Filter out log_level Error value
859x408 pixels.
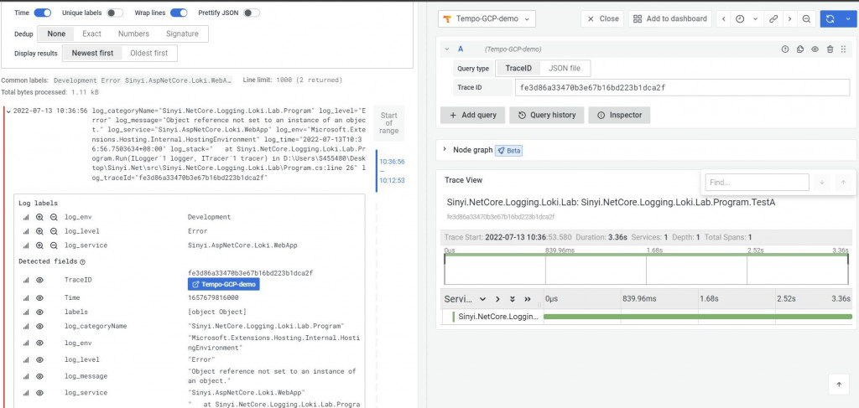(x=54, y=231)
